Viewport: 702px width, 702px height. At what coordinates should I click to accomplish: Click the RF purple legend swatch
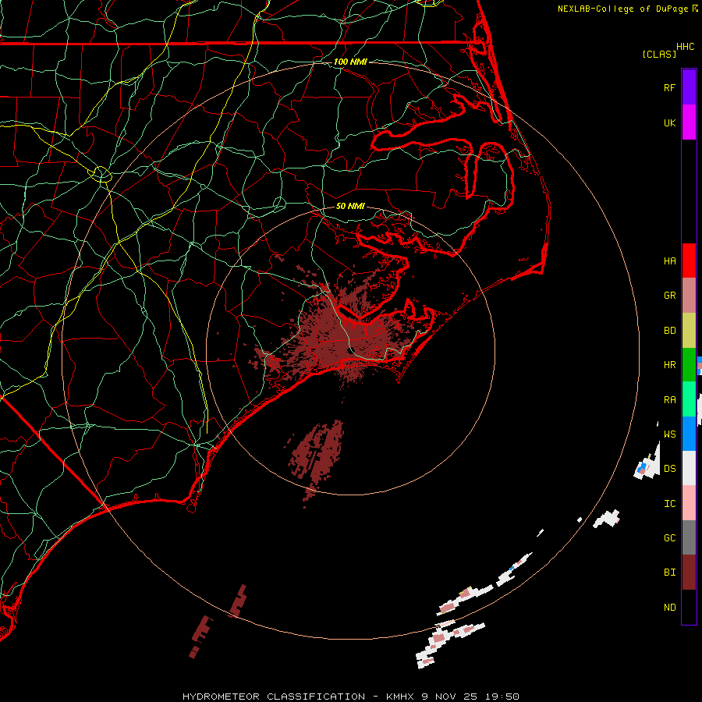pyautogui.click(x=689, y=87)
